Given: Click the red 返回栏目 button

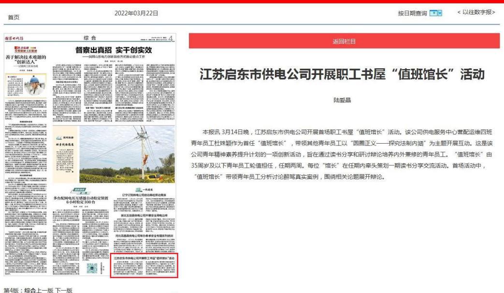Looking at the screenshot, I should (x=344, y=41).
